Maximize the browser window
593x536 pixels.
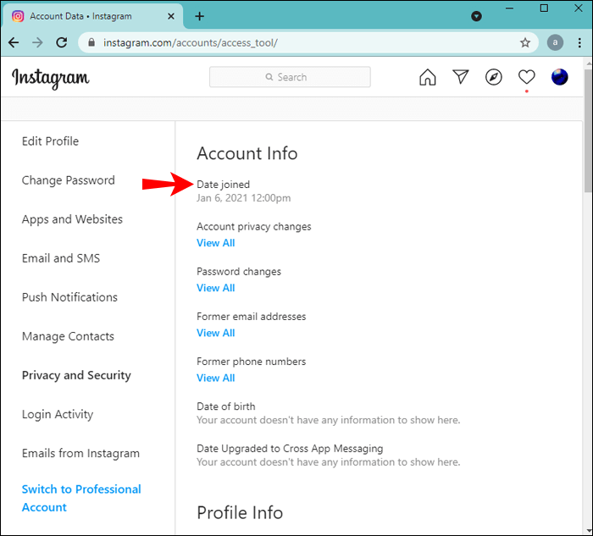(x=544, y=8)
